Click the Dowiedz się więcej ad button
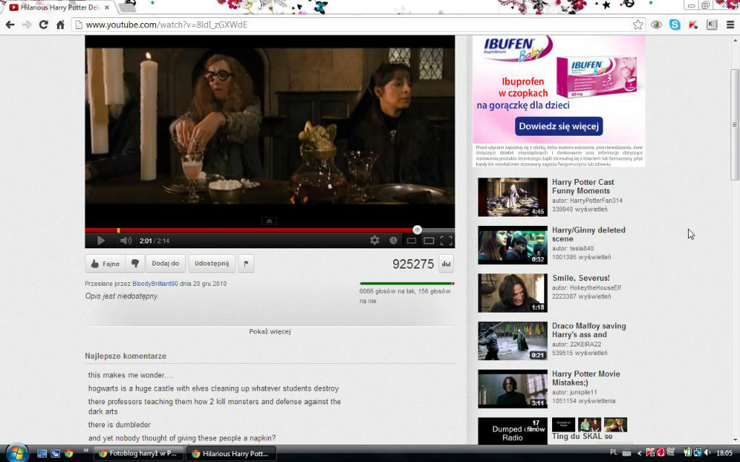 [559, 126]
